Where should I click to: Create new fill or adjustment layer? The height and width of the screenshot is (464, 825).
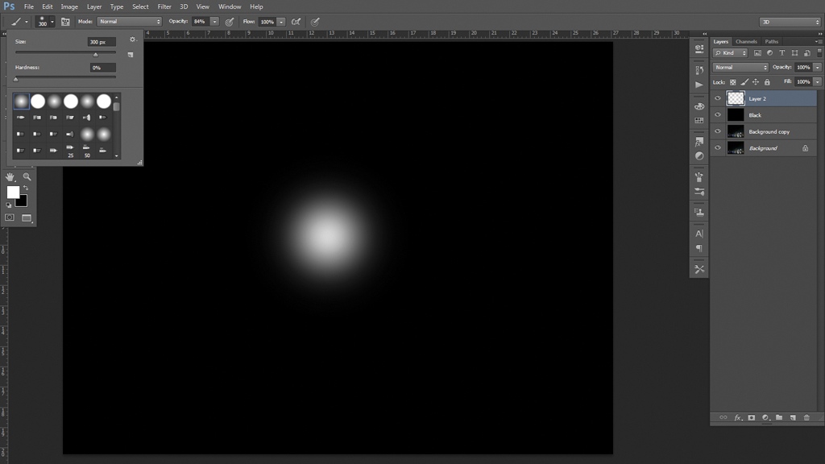pyautogui.click(x=765, y=418)
